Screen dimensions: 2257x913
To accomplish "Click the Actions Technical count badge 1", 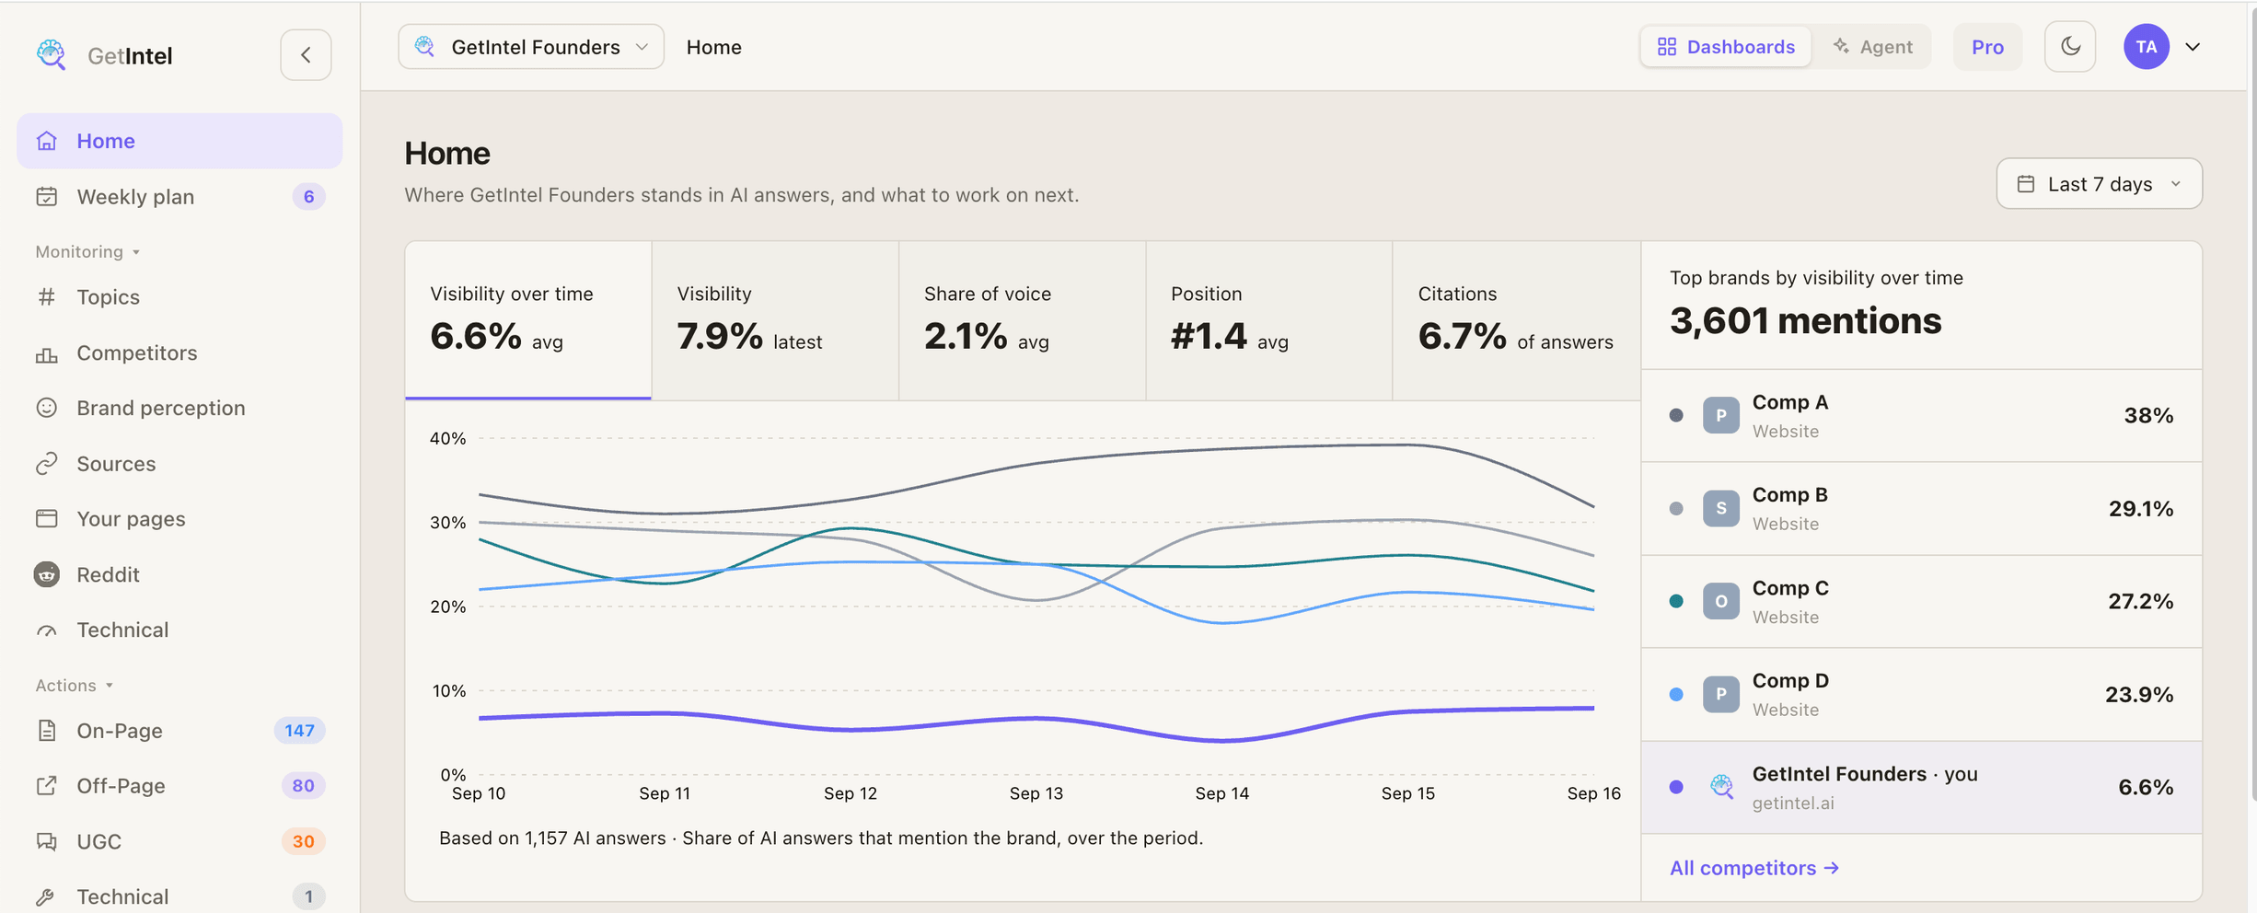I will tap(308, 896).
